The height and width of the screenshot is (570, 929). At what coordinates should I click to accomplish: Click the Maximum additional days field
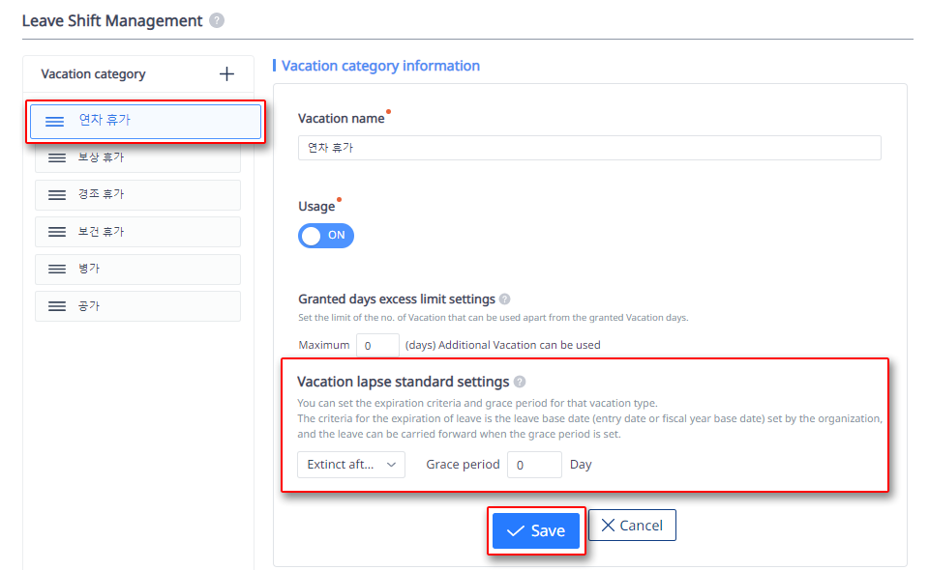pyautogui.click(x=377, y=345)
